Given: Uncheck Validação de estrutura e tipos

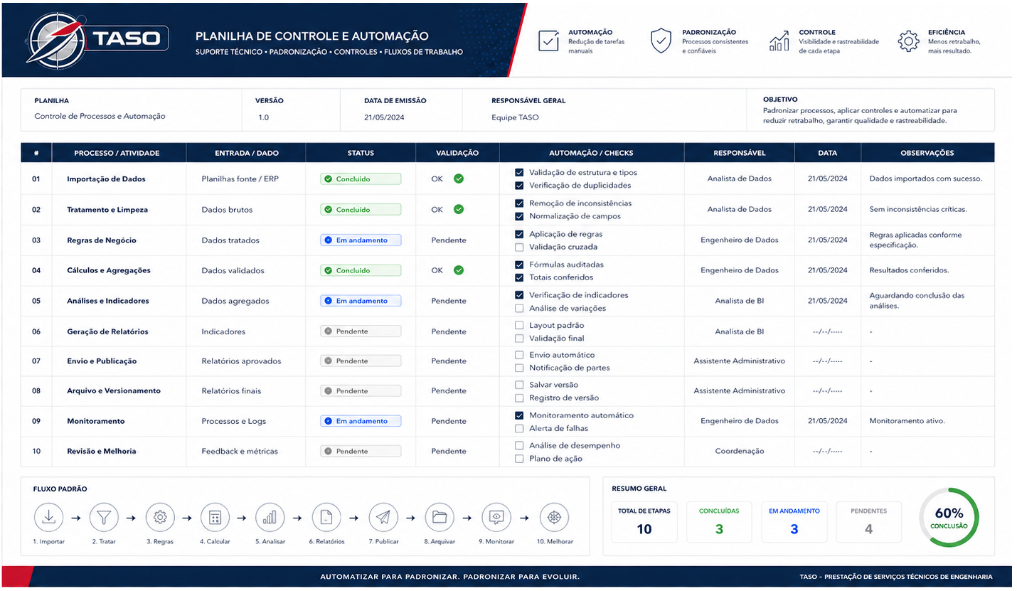Looking at the screenshot, I should 519,172.
